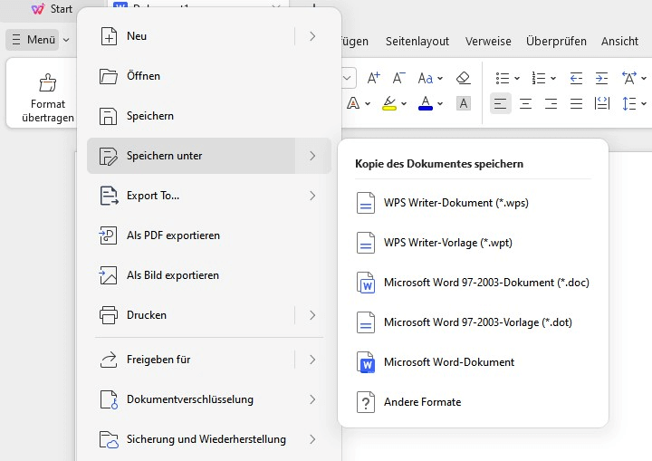Click the distributed alignment icon
The image size is (652, 461).
click(601, 102)
